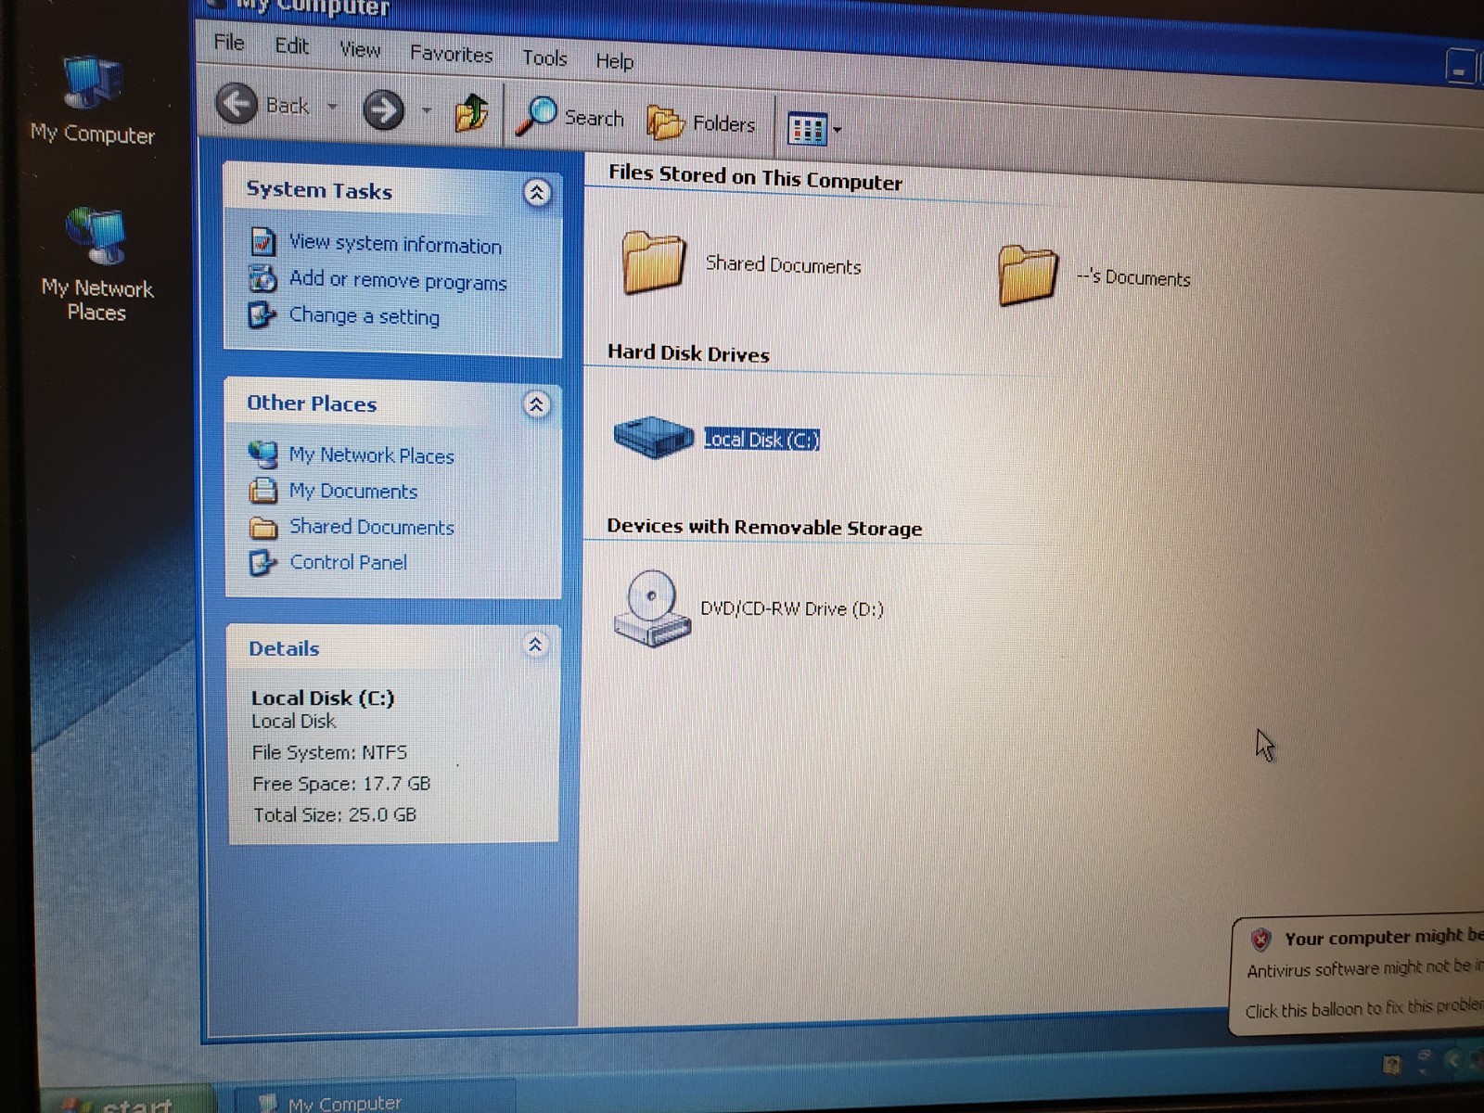
Task: Click the security shield icon in balloon
Action: pos(1260,940)
